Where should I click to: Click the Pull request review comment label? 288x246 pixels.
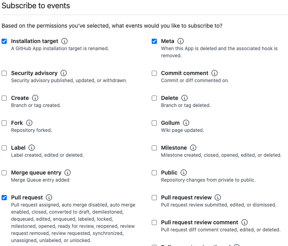(200, 222)
